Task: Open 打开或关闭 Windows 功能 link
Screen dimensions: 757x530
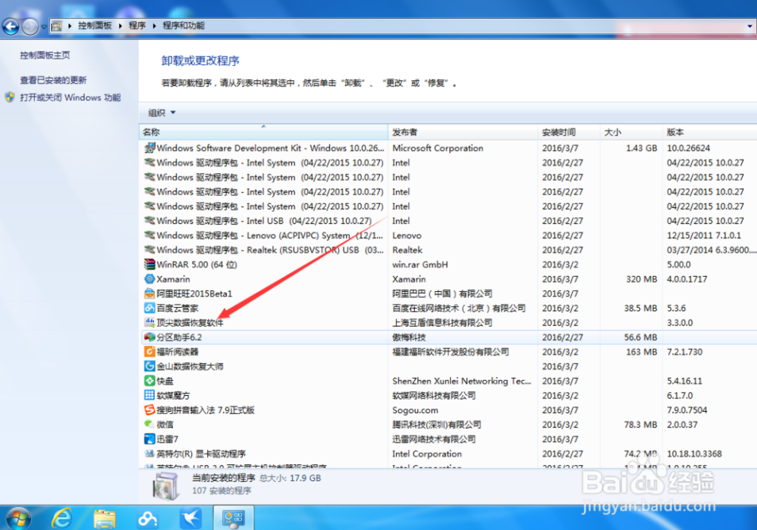Action: tap(71, 98)
